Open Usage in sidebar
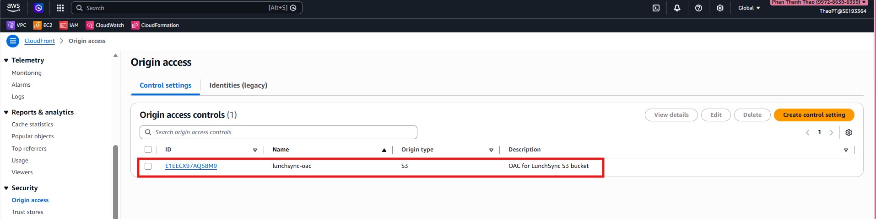 click(20, 161)
